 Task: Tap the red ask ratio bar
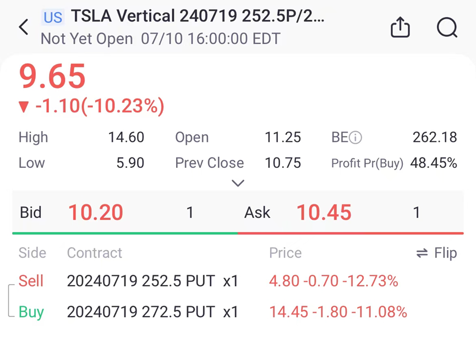pos(351,233)
